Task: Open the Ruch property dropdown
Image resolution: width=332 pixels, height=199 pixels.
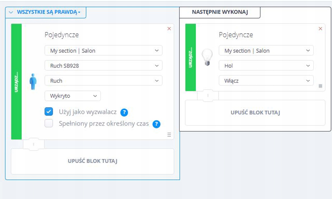Action: [x=104, y=81]
